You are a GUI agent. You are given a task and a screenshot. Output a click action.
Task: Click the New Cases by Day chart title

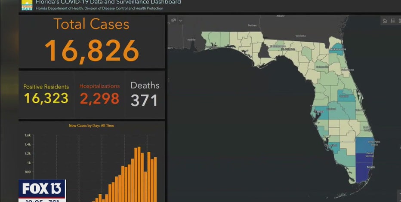click(x=91, y=125)
